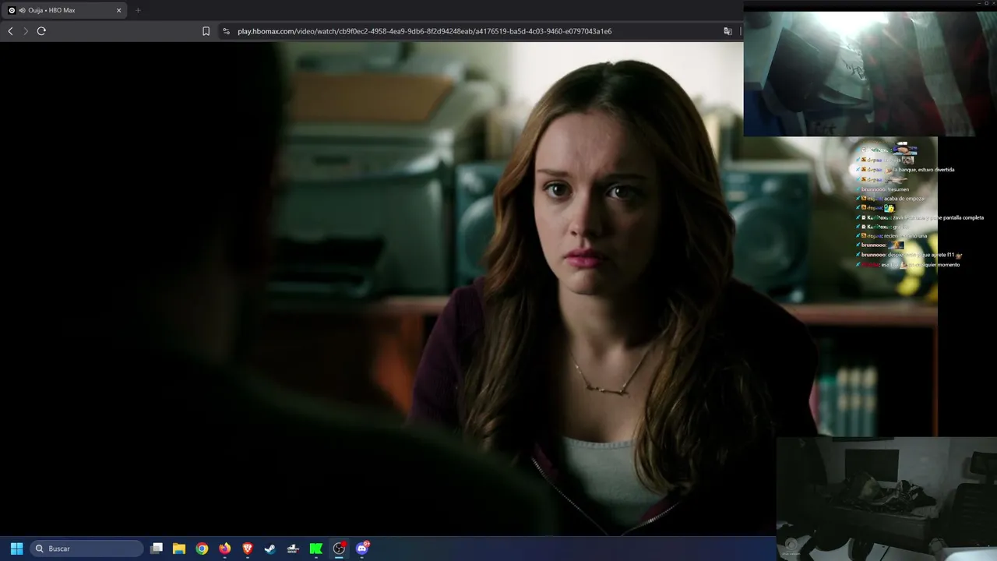Open Task View from the taskbar
The height and width of the screenshot is (561, 997).
click(x=157, y=549)
